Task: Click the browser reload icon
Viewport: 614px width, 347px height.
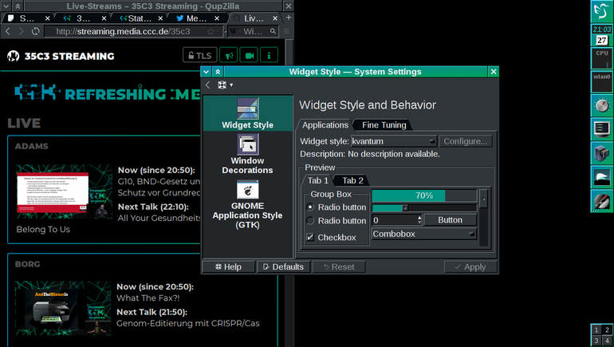Action: 36,31
